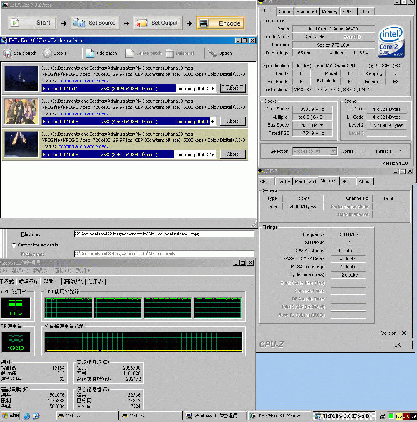
Task: Click the TMPGEnc 3.0 XPress title bar icon
Action: point(5,5)
